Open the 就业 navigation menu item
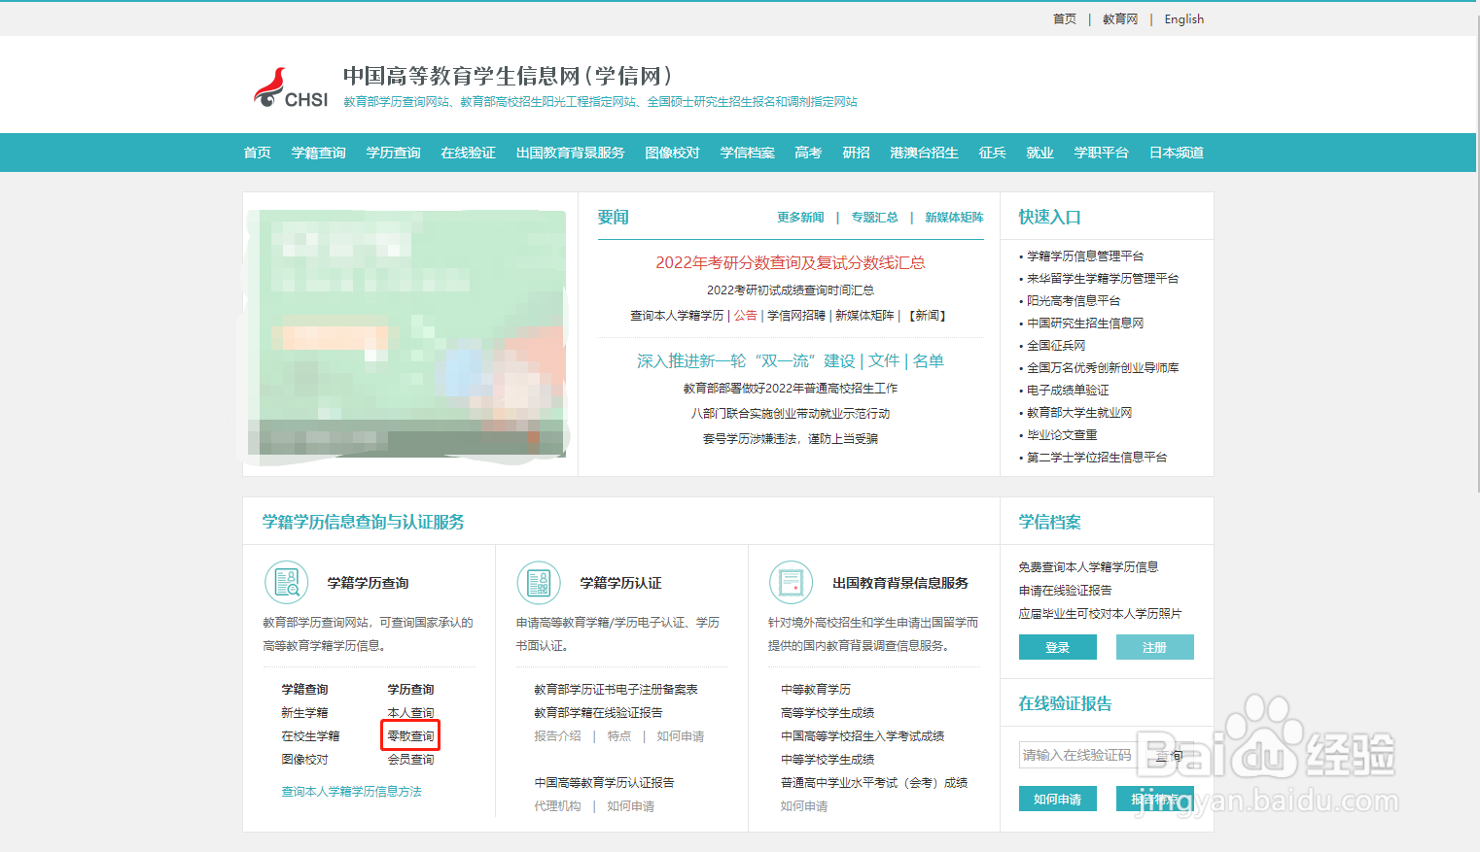This screenshot has width=1480, height=852. coord(1040,153)
